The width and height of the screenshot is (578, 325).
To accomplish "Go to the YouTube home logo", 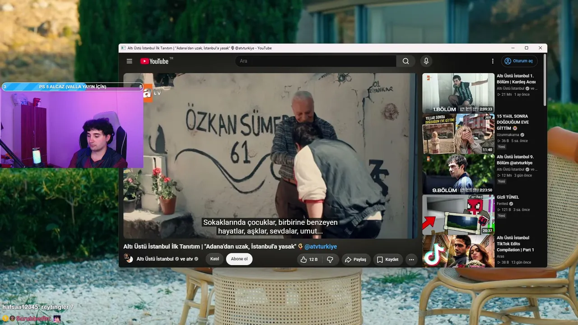I will pos(154,61).
